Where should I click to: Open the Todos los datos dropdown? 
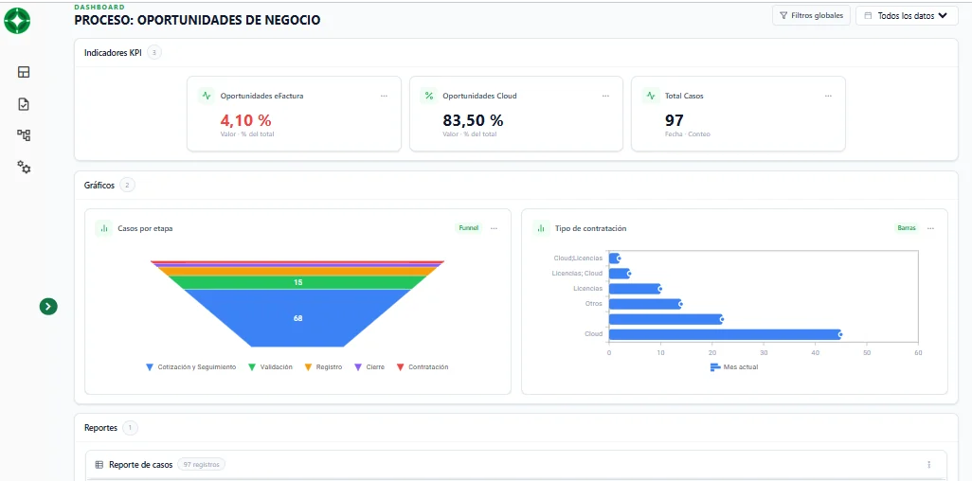(x=907, y=15)
